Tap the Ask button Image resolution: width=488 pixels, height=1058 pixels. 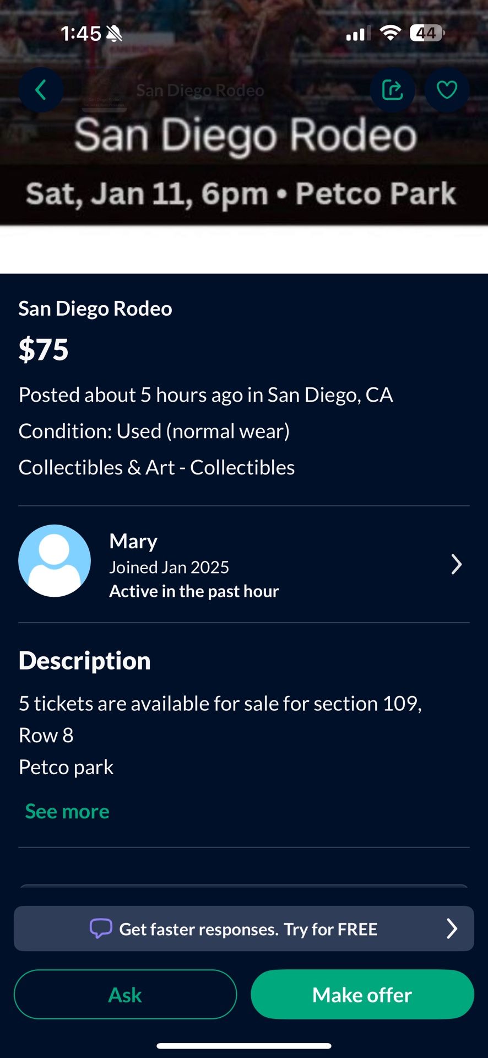point(125,995)
